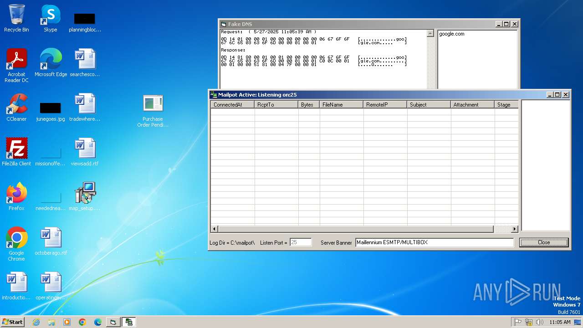Viewport: 583px width, 328px height.
Task: Click the Fake DNS Response label
Action: (x=233, y=50)
